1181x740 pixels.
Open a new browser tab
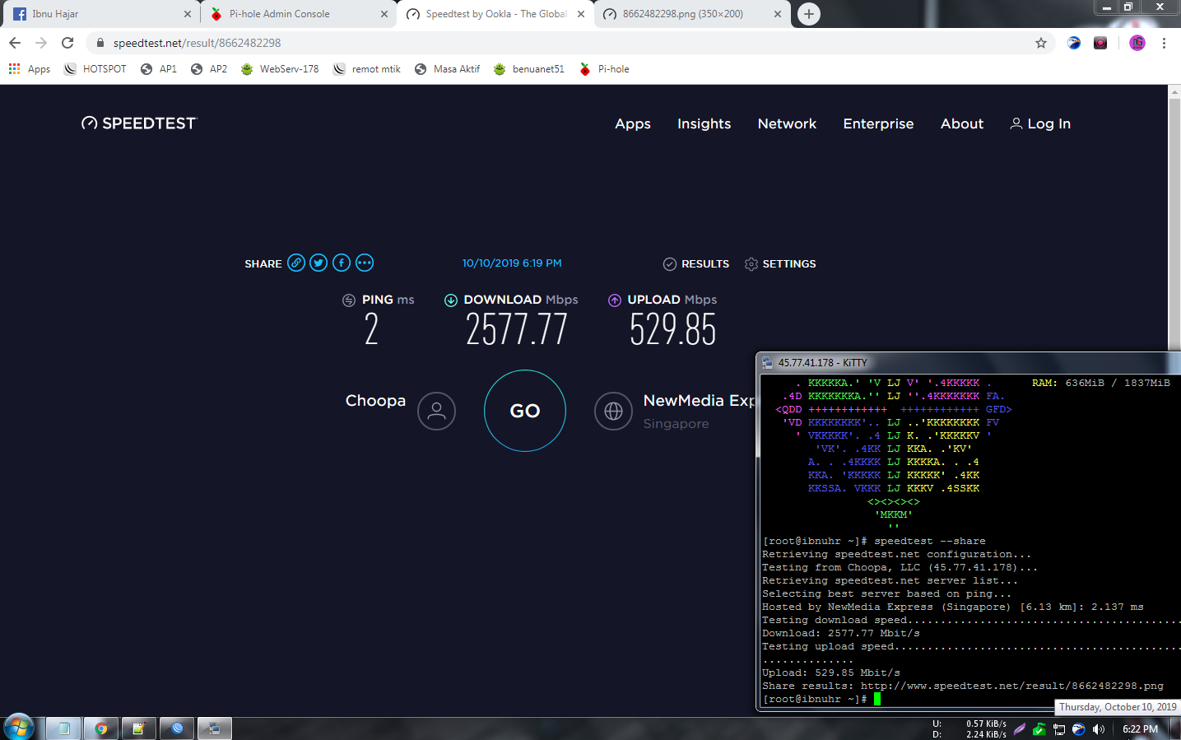809,14
